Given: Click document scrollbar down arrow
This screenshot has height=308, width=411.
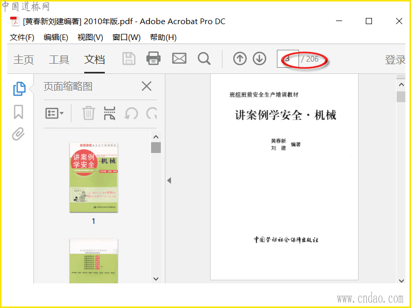Looking at the screenshot, I should [x=401, y=280].
